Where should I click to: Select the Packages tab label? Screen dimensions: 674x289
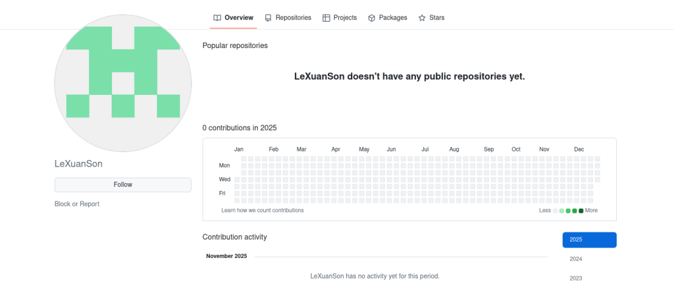(x=393, y=18)
